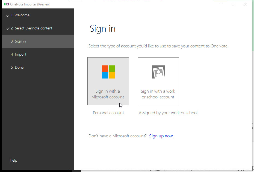
Task: Go to step 2 Select Evernote content
Action: [x=38, y=28]
